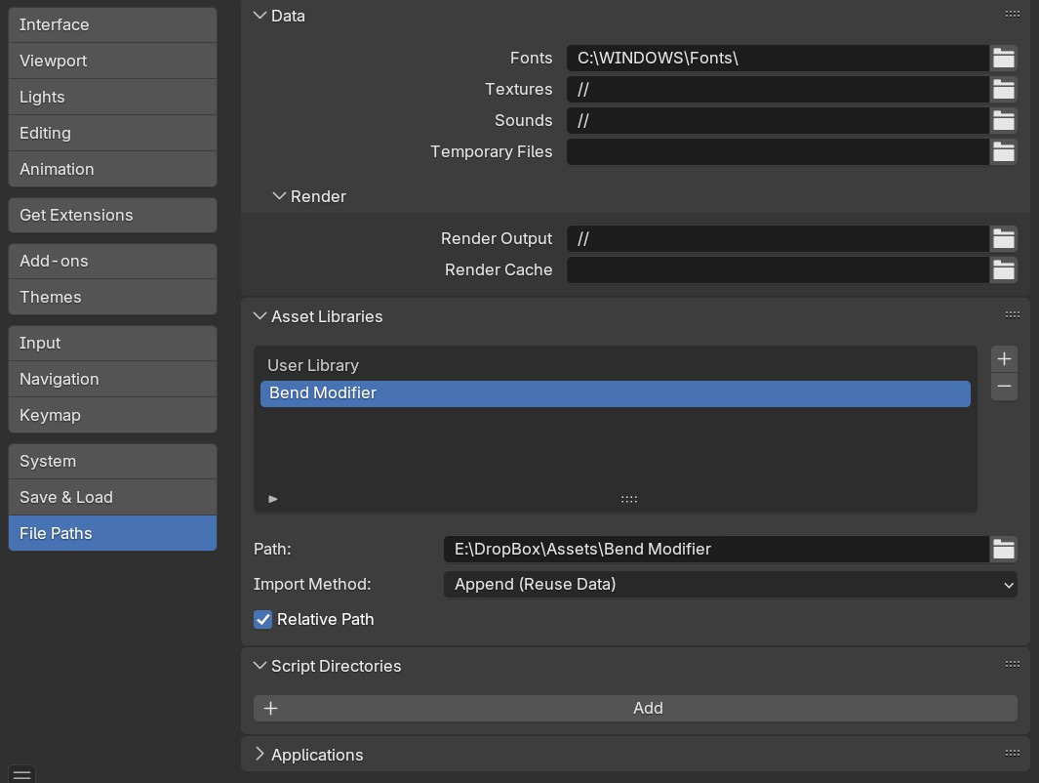This screenshot has width=1039, height=783.
Task: Click the Fonts path field
Action: click(778, 59)
